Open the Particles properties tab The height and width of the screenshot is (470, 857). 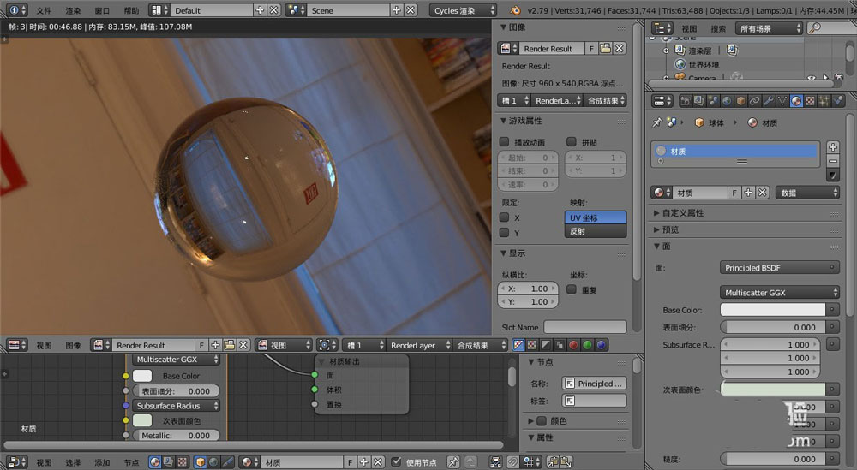[x=824, y=101]
